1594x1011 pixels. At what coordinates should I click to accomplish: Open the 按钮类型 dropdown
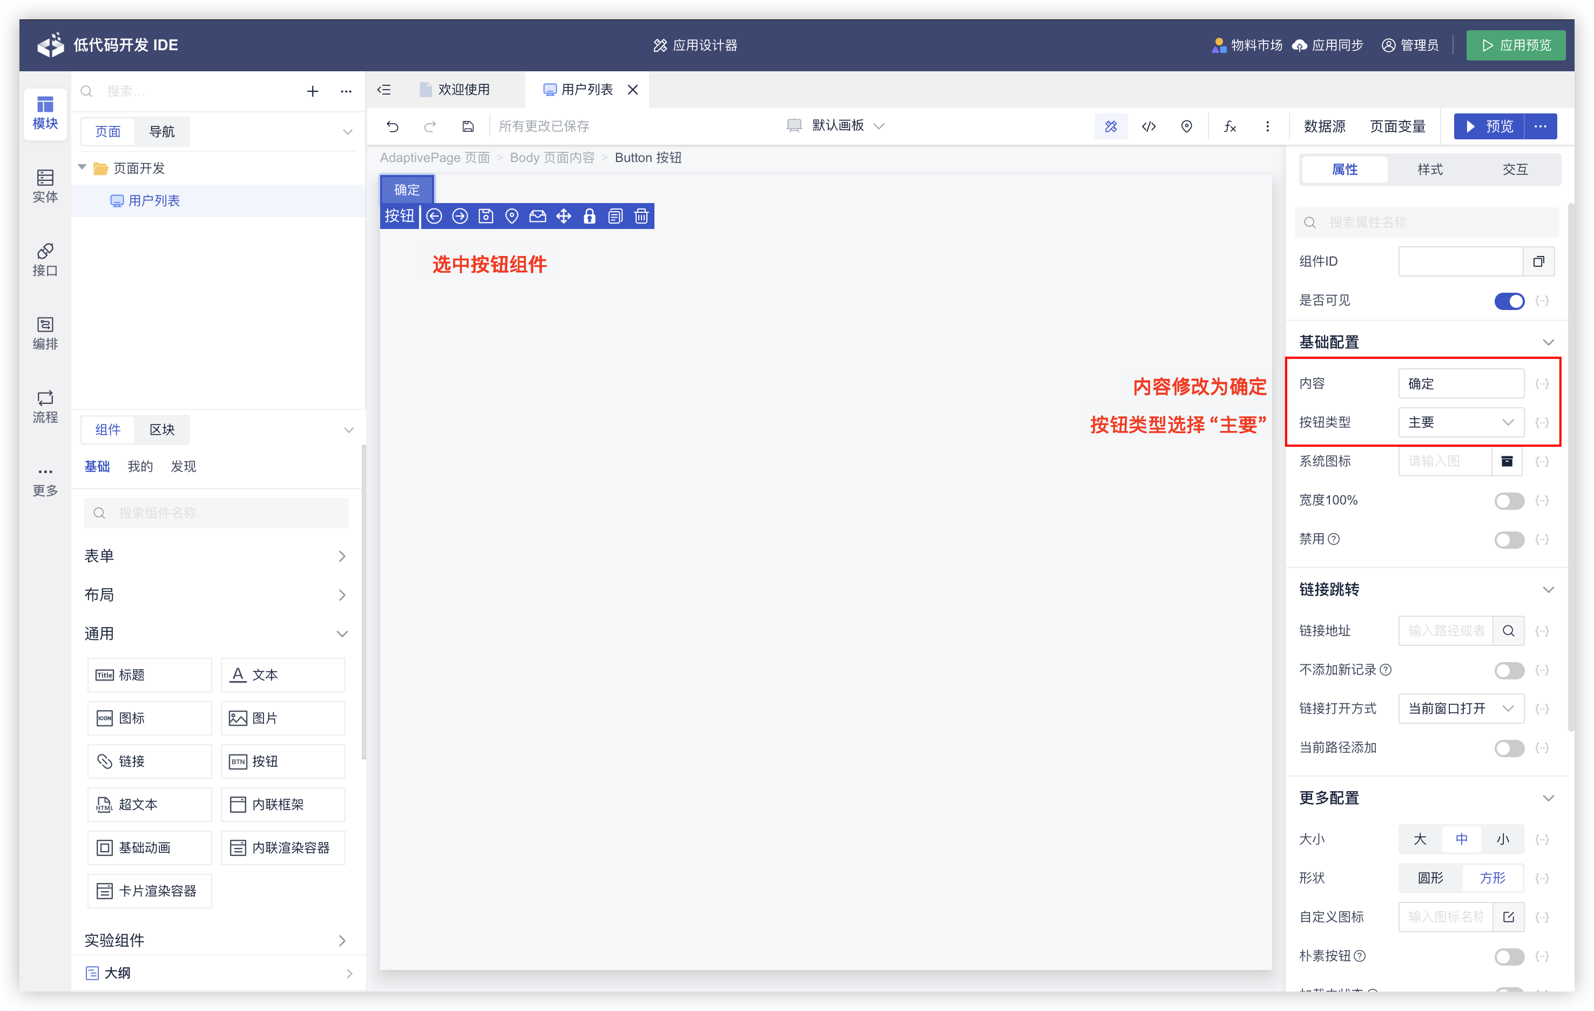click(1460, 422)
